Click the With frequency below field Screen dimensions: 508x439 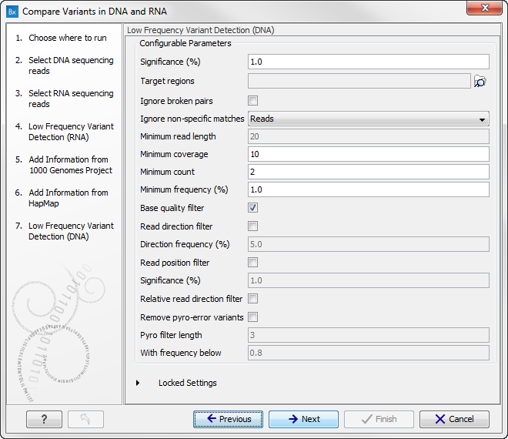click(369, 353)
